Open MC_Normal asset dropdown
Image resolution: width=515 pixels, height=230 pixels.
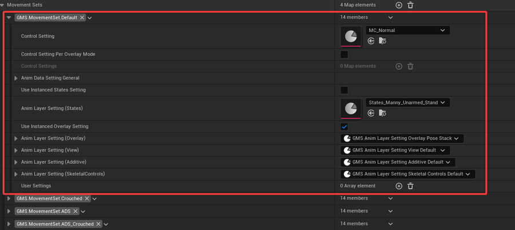[407, 30]
